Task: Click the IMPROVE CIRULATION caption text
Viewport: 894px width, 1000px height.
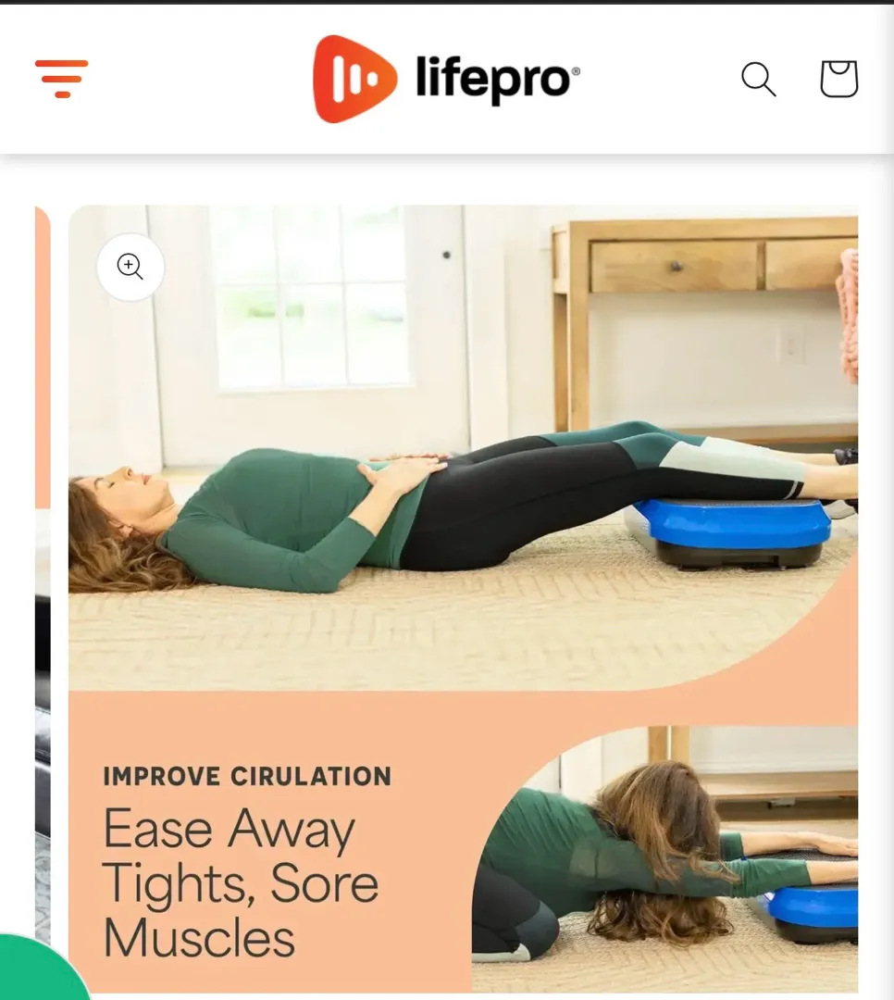Action: [247, 777]
